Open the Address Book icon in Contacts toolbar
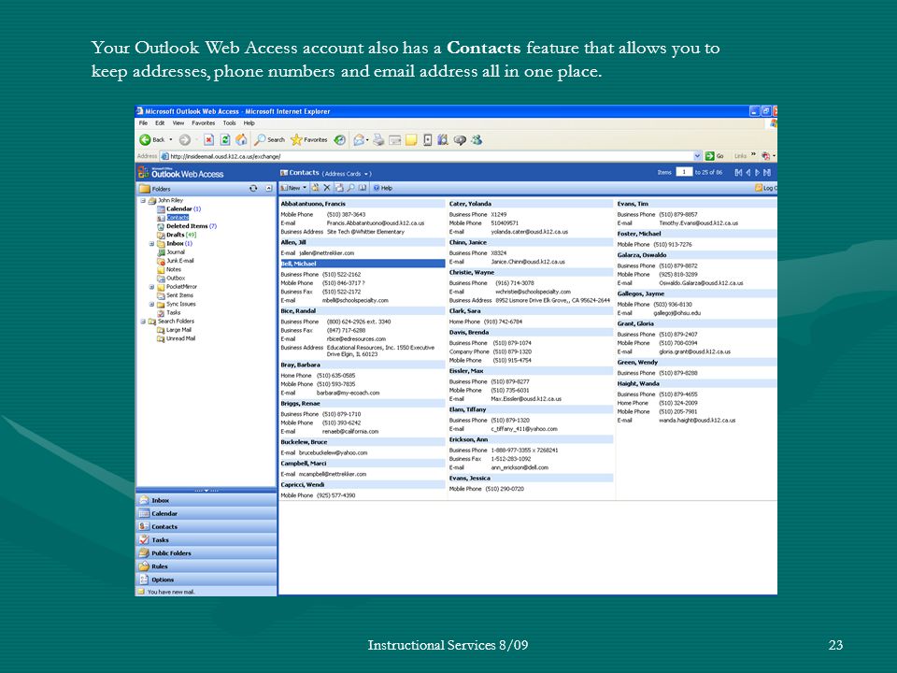The height and width of the screenshot is (673, 897). (363, 188)
